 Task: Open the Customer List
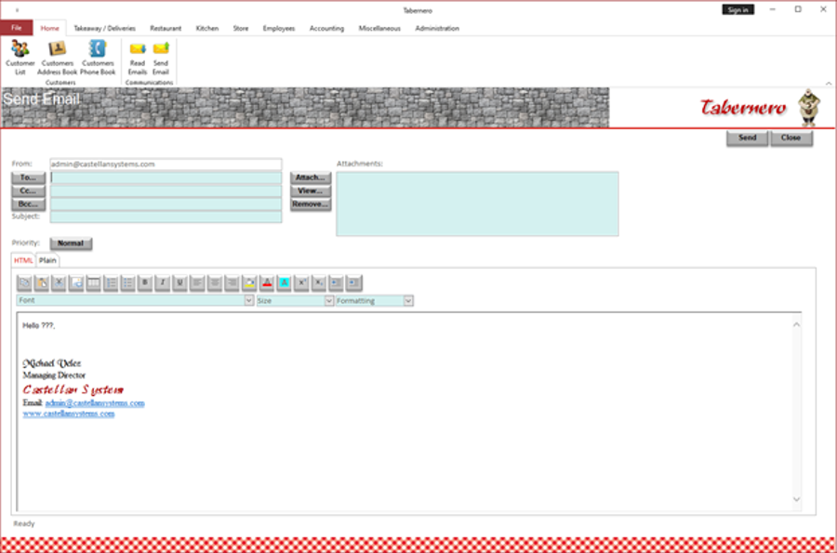20,57
